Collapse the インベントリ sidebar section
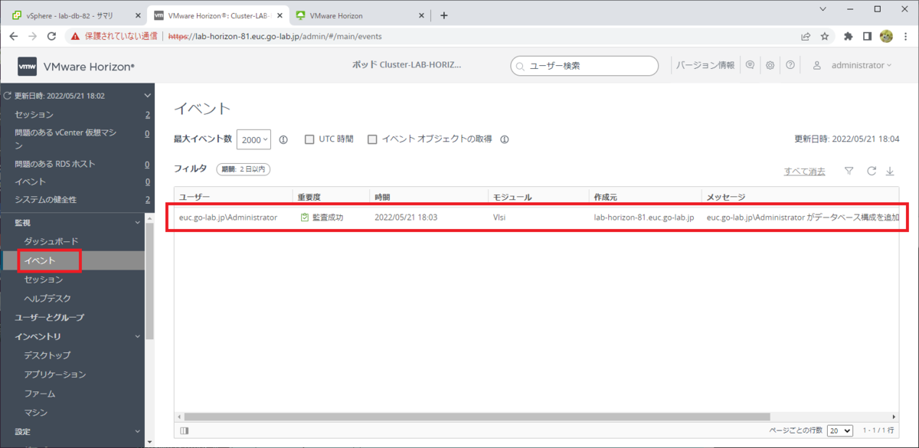The width and height of the screenshot is (919, 448). click(x=137, y=336)
